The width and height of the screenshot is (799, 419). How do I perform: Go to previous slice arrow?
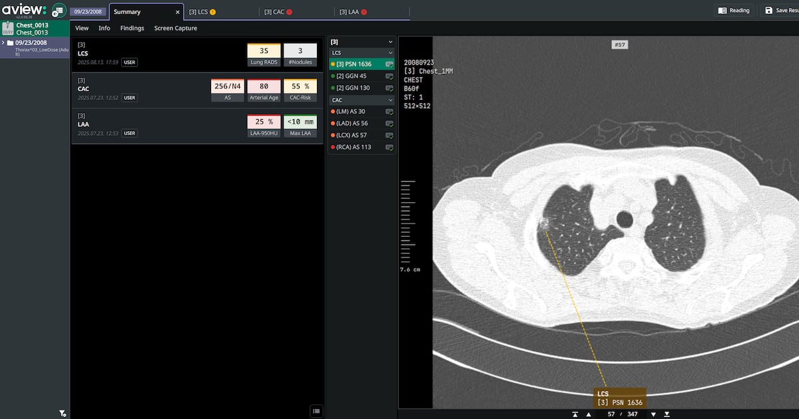[588, 414]
